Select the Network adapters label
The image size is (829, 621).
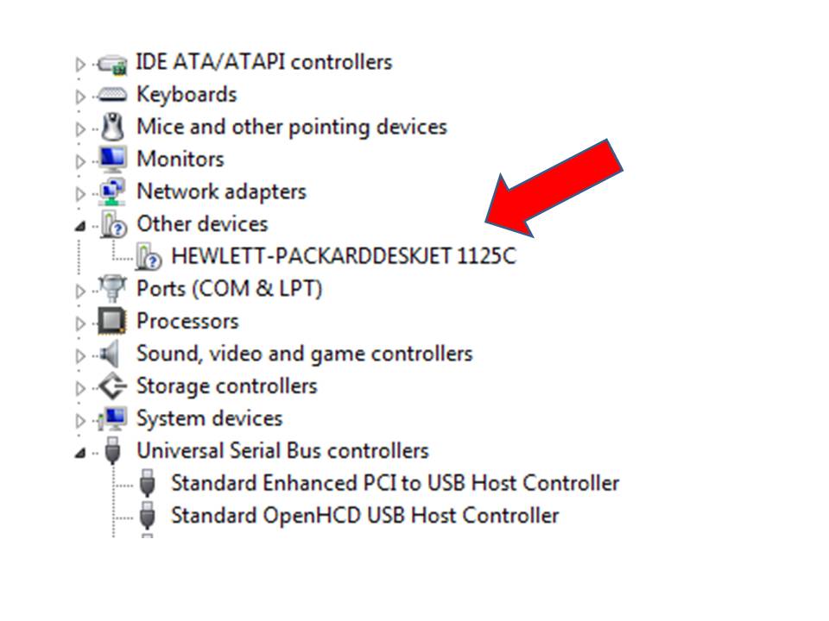coord(221,191)
